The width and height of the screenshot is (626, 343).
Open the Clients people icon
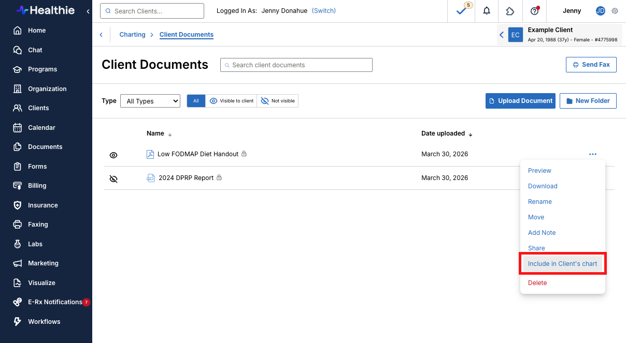(x=18, y=108)
